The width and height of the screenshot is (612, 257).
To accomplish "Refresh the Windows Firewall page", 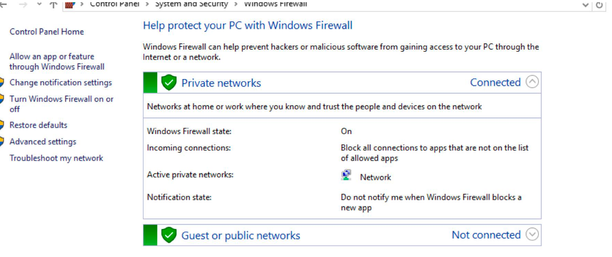I will point(599,4).
